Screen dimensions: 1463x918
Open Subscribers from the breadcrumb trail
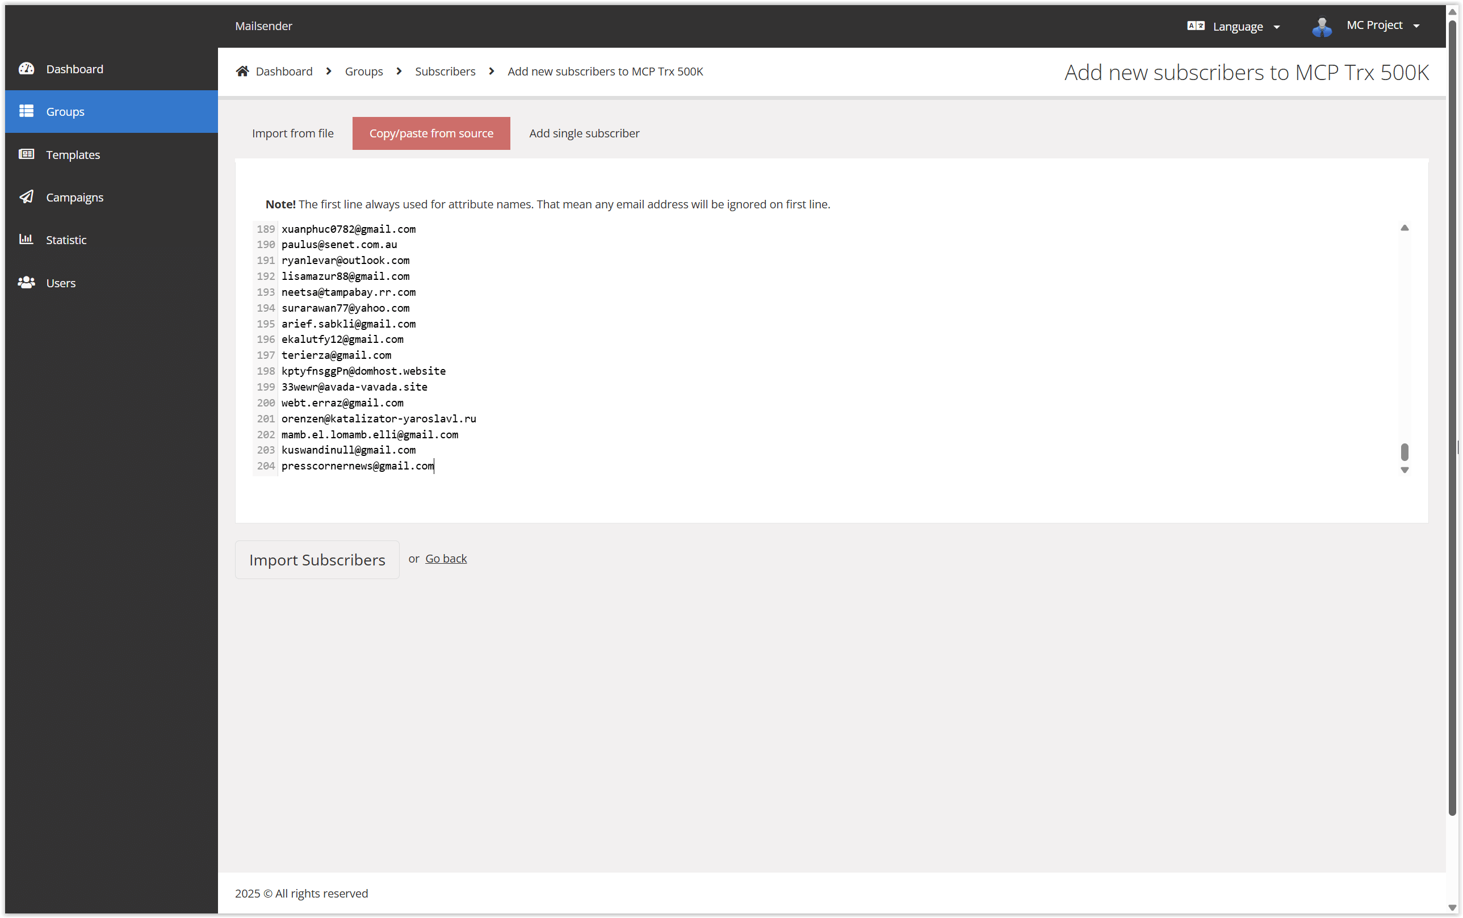click(x=445, y=71)
